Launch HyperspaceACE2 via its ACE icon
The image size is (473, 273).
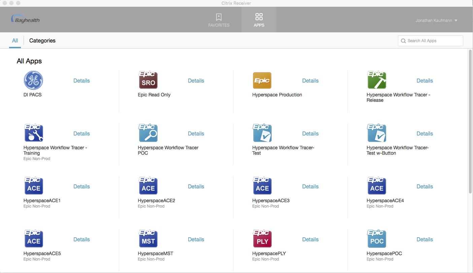pyautogui.click(x=148, y=186)
